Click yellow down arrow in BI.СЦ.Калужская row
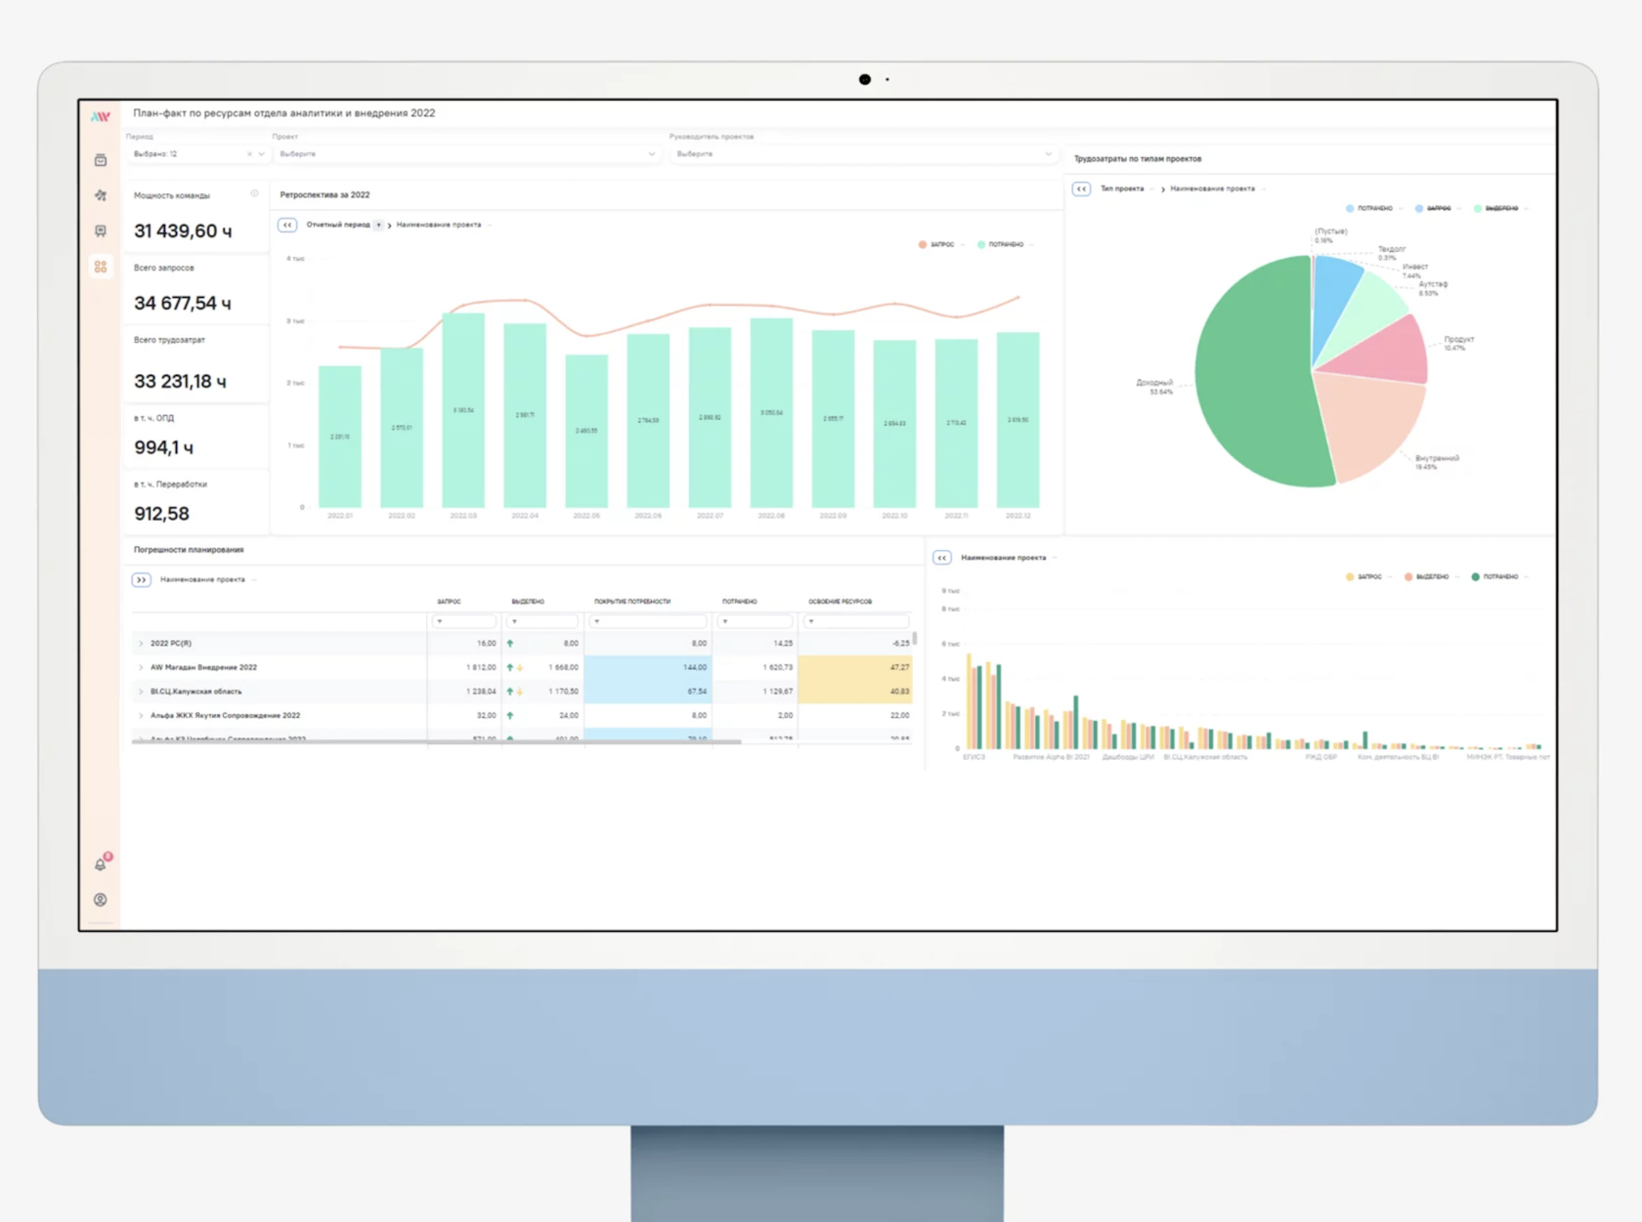Screen dimensions: 1642x1222 [521, 692]
